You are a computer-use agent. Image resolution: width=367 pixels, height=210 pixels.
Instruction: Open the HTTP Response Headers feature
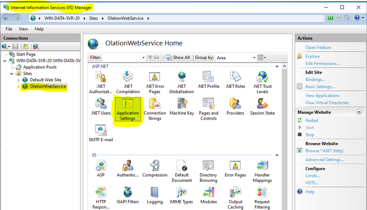coord(101,198)
